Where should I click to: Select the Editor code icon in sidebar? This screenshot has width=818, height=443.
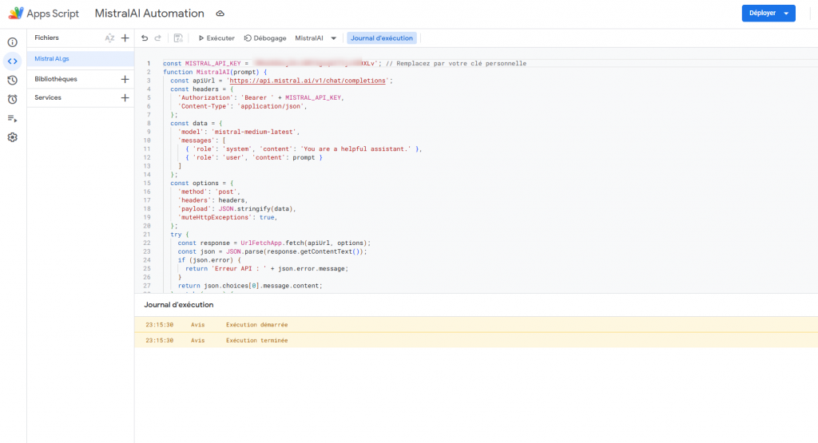coord(12,61)
